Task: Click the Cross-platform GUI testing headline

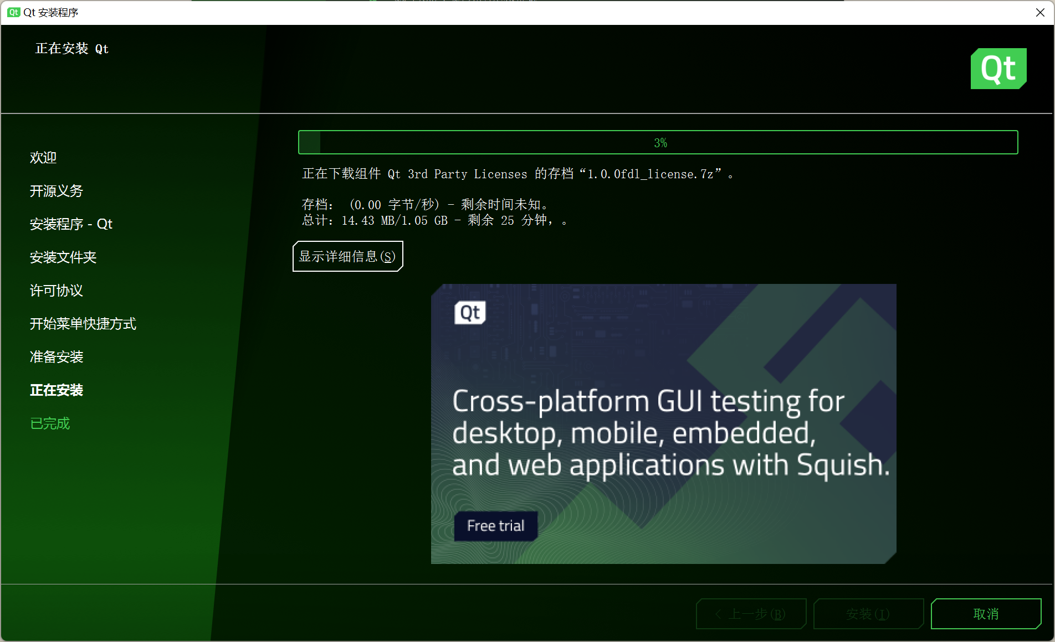Action: (671, 433)
